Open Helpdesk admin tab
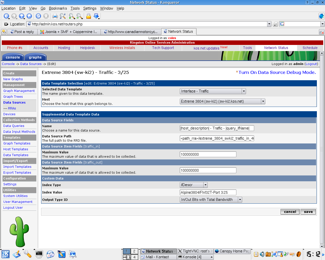This screenshot has width=325, height=260. coord(88,48)
